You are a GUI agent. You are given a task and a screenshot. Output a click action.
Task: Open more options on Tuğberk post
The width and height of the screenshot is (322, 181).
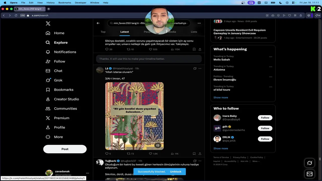click(200, 161)
